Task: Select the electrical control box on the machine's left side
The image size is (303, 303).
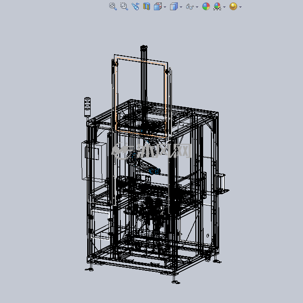Action: (x=94, y=162)
